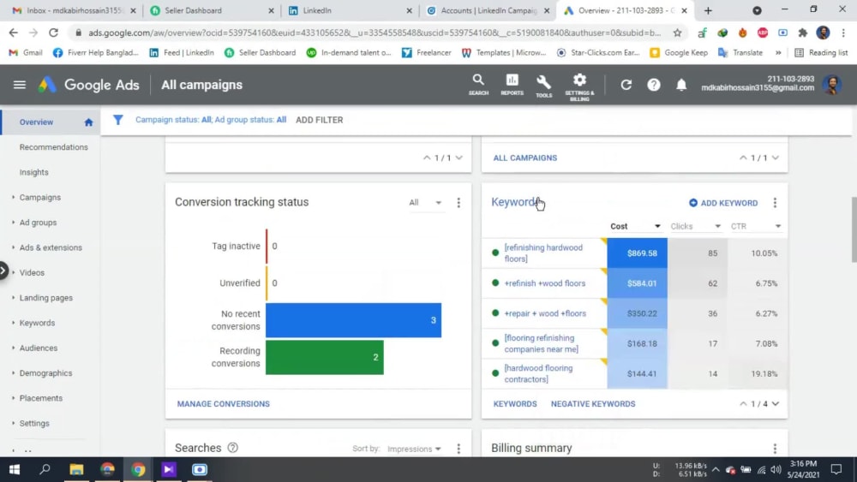Open KEYWORDS link in card footer
857x482 pixels.
coord(515,404)
